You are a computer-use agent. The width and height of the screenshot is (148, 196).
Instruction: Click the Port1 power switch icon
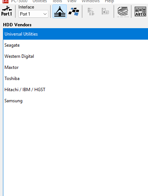click(x=7, y=11)
